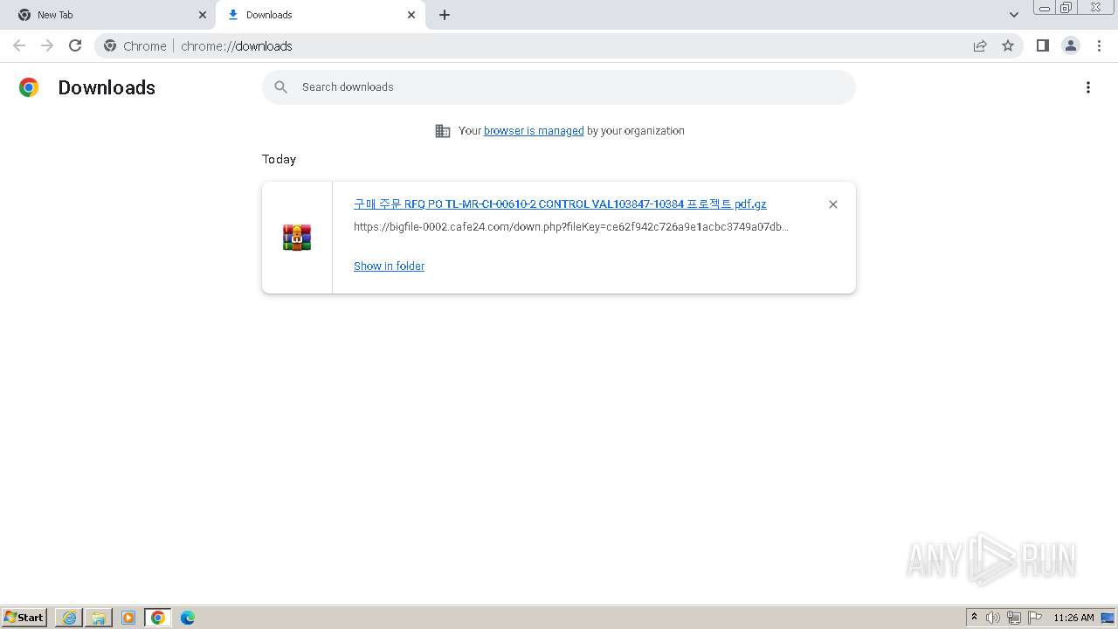Click the bigfile-0002.cafe24.com source URL text
This screenshot has width=1118, height=629.
pyautogui.click(x=571, y=227)
